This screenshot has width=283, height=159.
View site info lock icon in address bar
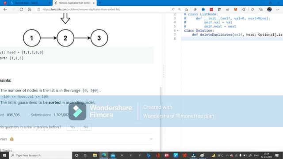coord(38,9)
